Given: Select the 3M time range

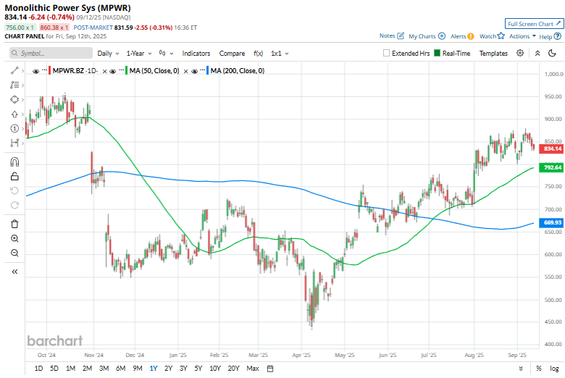Looking at the screenshot, I should (x=104, y=369).
